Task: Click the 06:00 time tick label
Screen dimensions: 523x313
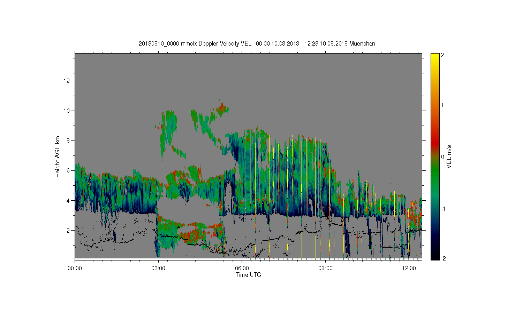Action: pyautogui.click(x=242, y=268)
